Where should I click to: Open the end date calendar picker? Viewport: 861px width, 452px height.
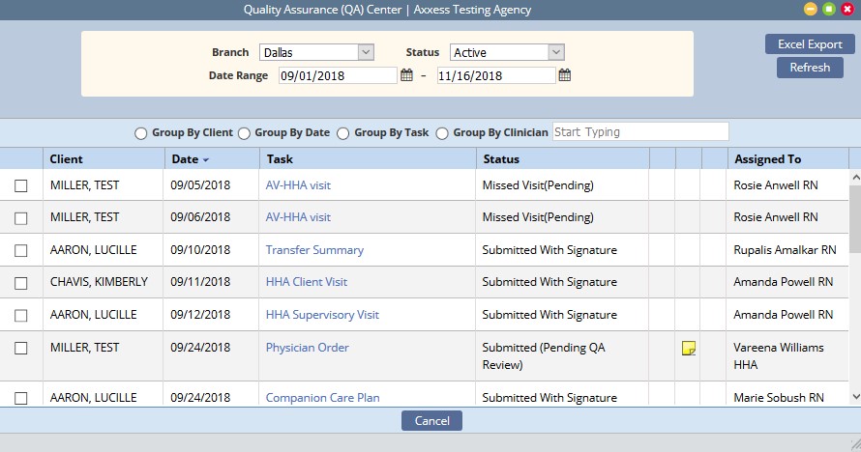565,75
